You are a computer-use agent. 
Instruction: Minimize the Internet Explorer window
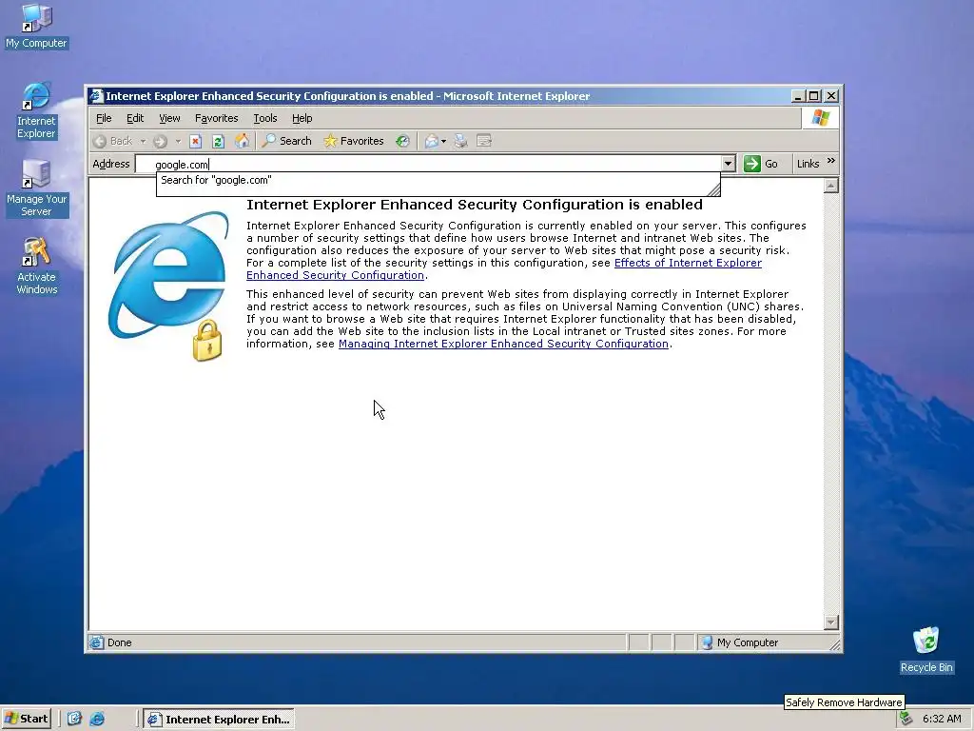tap(799, 96)
